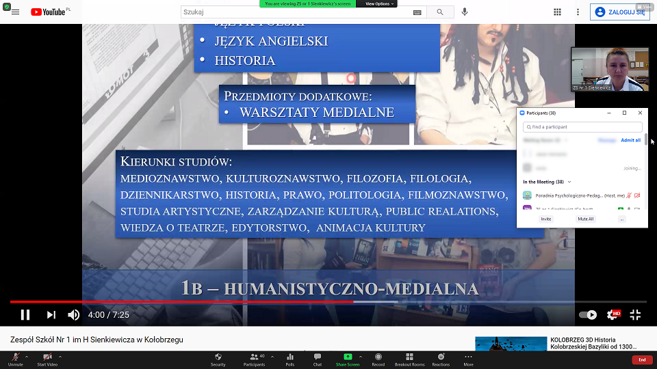Maximize the Participants window
Viewport: 657px width, 369px height.
pos(624,113)
